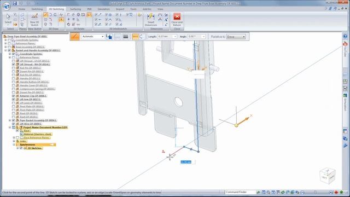Click the view orientation cube

pos(328,176)
